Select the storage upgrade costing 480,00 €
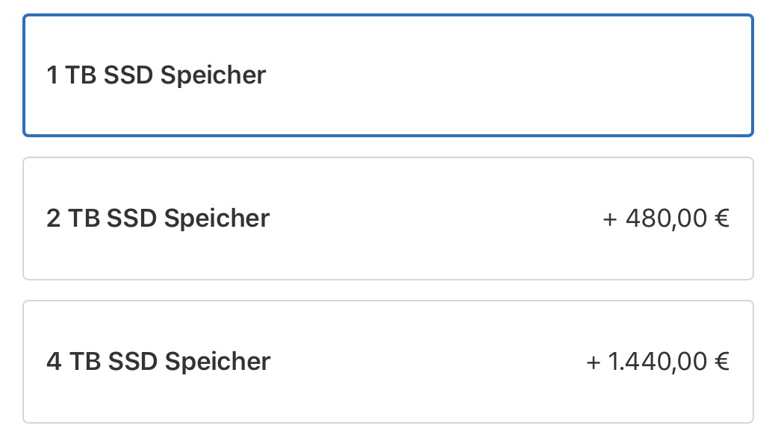The width and height of the screenshot is (778, 443). [x=388, y=219]
